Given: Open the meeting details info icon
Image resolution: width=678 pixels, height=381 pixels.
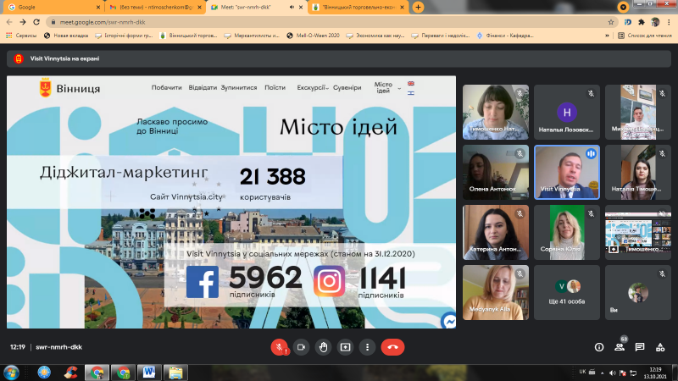Looking at the screenshot, I should [599, 347].
